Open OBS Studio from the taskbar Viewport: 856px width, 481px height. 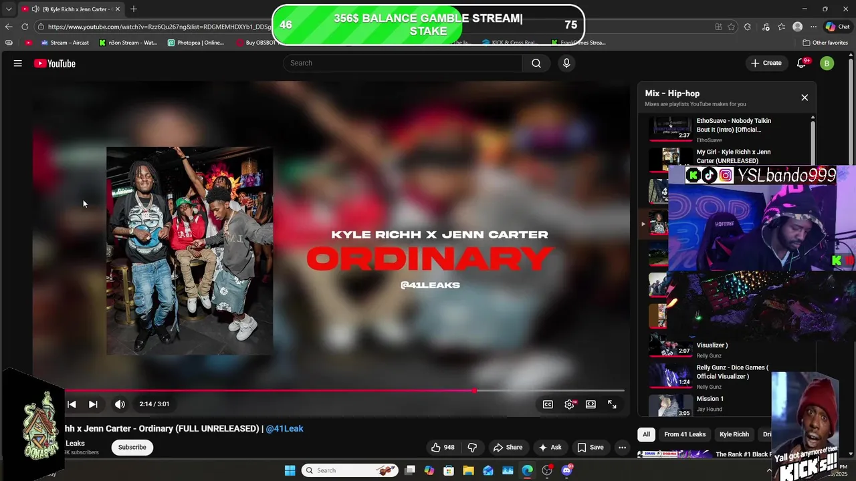coord(547,470)
